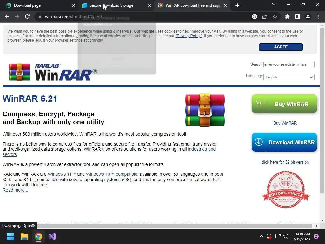Close the WinRAR download tab
This screenshot has height=244, width=325.
click(225, 5)
